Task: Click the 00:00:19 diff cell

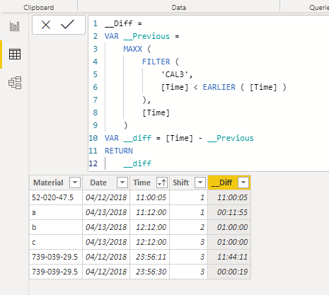Action: pos(229,272)
